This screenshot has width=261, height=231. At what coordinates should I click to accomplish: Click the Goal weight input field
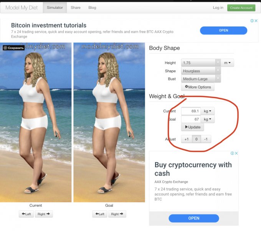191,119
